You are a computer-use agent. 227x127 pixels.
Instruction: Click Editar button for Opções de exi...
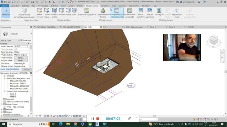21,61
